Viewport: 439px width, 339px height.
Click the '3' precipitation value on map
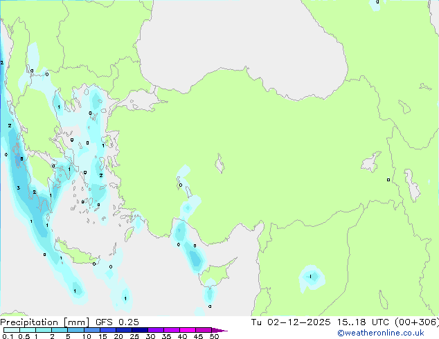click(x=19, y=187)
